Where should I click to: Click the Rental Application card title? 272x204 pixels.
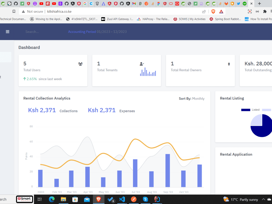(236, 154)
